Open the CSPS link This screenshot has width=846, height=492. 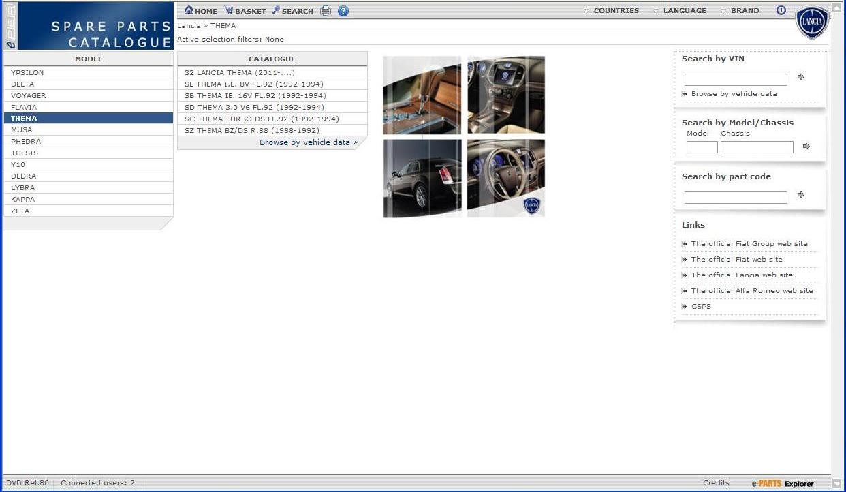point(701,306)
